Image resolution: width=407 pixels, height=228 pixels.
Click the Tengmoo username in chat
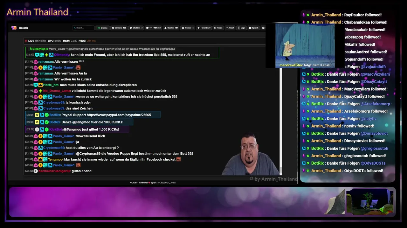pos(56,160)
